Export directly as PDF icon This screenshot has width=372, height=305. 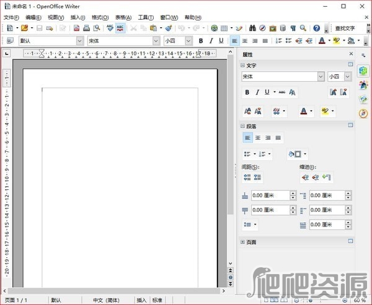point(76,28)
